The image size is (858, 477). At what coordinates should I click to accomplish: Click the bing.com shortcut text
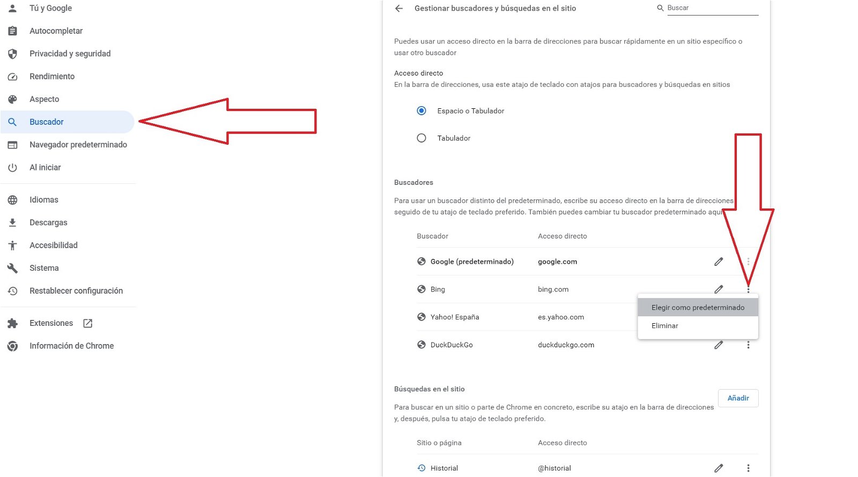point(553,289)
